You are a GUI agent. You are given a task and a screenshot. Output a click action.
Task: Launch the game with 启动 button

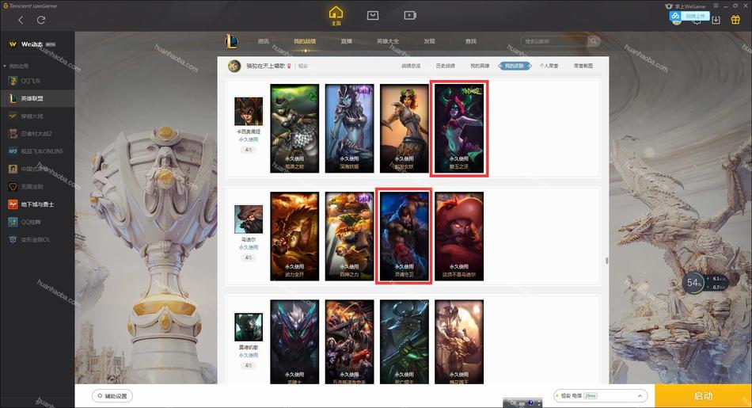pos(703,396)
